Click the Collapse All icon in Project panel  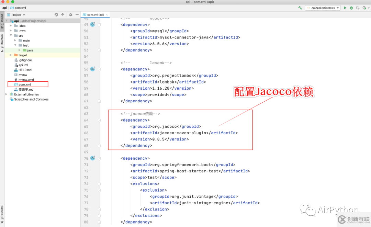(63, 15)
